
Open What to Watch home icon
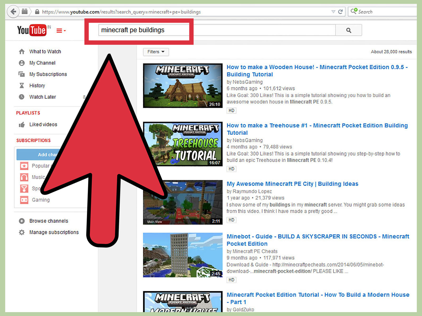tap(22, 52)
